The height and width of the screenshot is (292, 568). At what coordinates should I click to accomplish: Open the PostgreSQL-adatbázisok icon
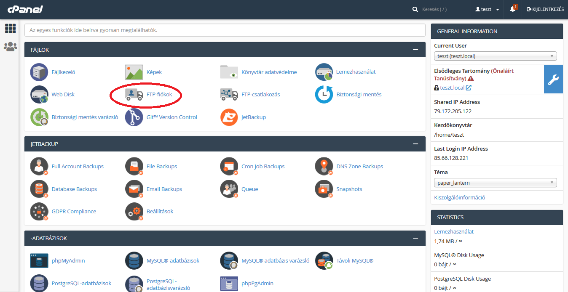[39, 283]
